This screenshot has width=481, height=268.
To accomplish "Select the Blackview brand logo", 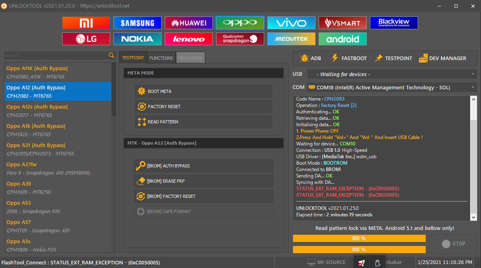I will [x=394, y=23].
